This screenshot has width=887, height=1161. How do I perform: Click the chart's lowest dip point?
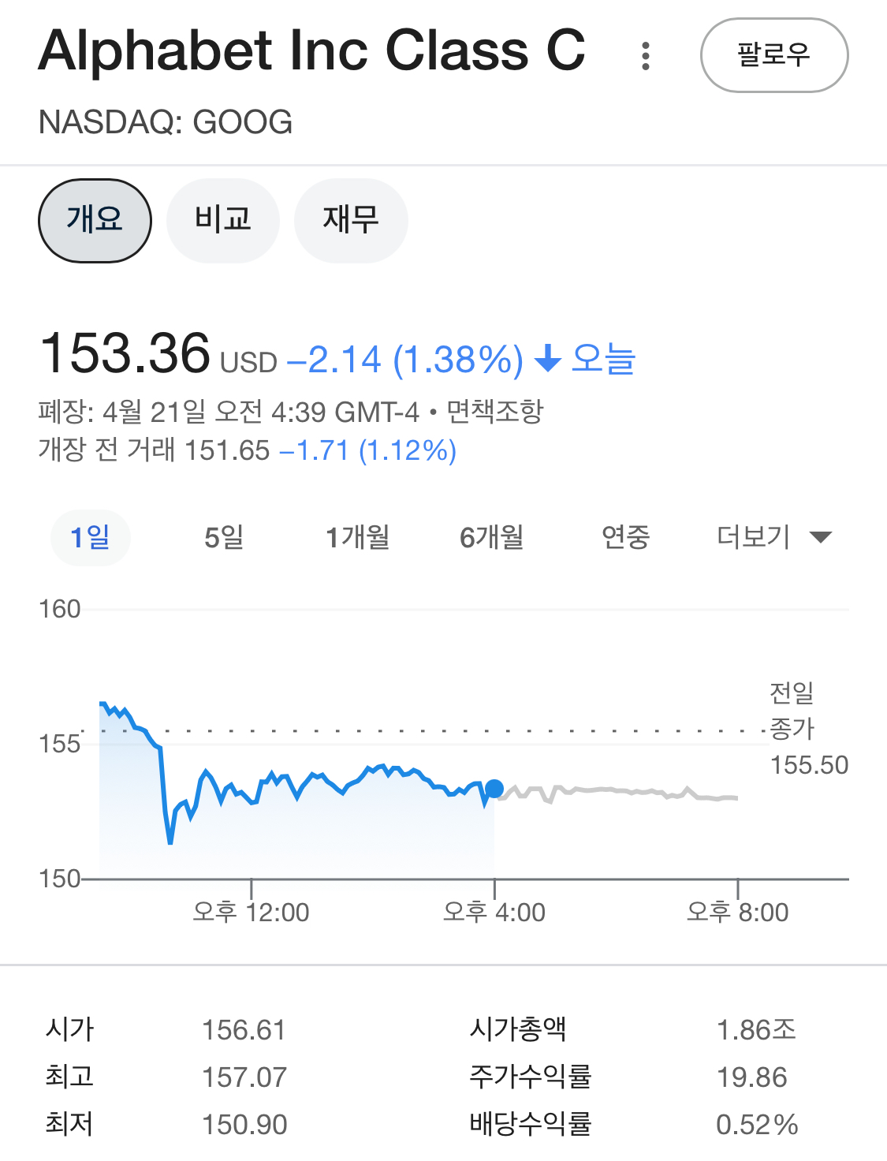[x=170, y=842]
